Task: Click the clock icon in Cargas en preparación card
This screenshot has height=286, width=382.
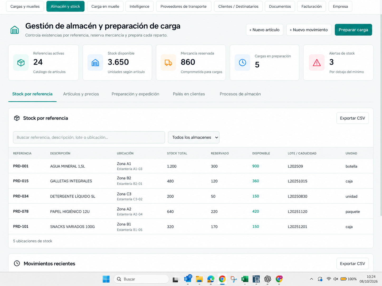Action: tap(242, 62)
